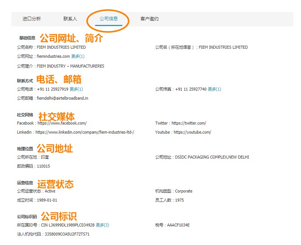Expand more fax numbers 更多(1)
The image size is (301, 245).
point(215,89)
